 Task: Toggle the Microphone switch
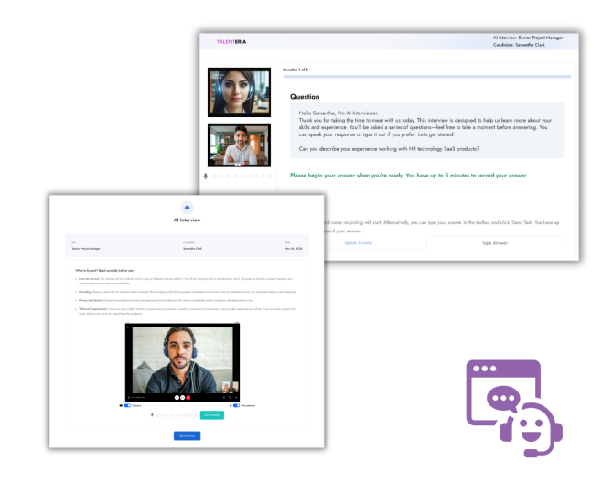pos(237,405)
